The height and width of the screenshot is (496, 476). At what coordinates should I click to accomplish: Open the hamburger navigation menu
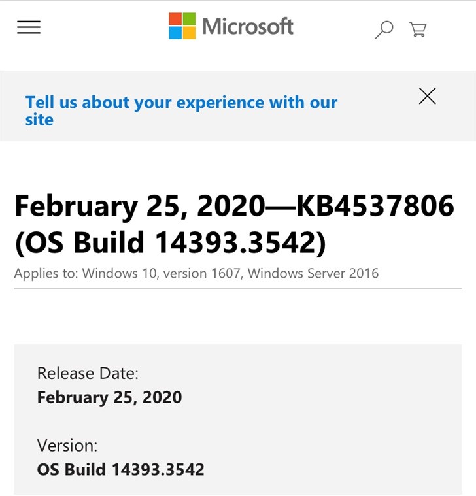click(29, 27)
